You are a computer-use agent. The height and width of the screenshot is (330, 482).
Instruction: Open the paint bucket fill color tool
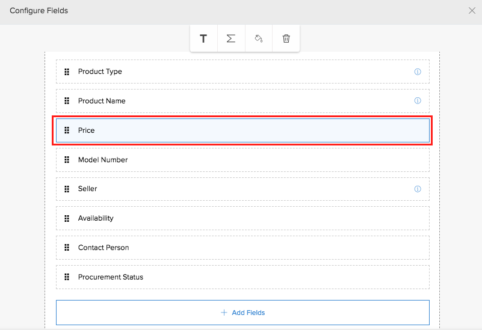[259, 38]
